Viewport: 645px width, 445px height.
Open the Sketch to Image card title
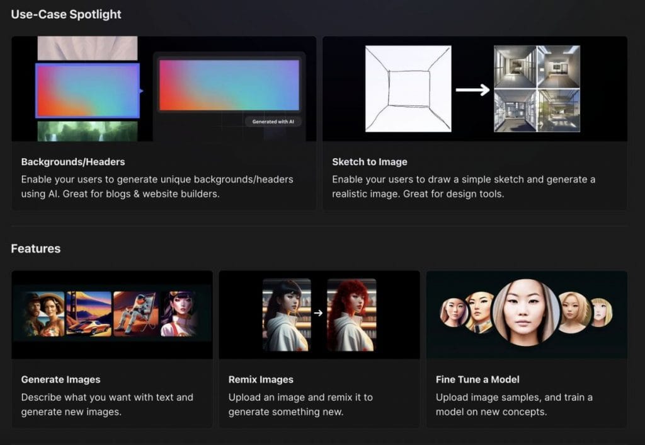point(369,162)
